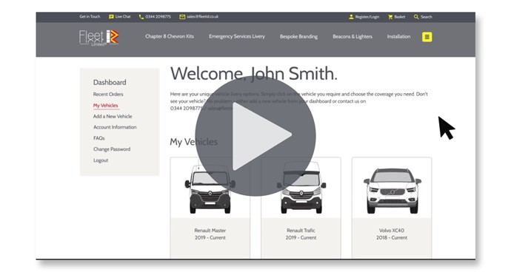Screen dimensions: 511x272
Task: Click the Renault Trafic 2019 - Current label
Action: 301,234
